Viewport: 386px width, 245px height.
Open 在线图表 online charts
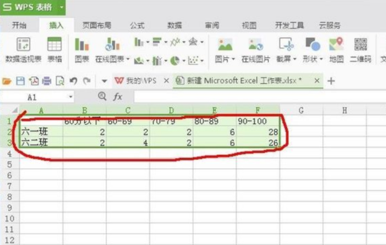(112, 50)
